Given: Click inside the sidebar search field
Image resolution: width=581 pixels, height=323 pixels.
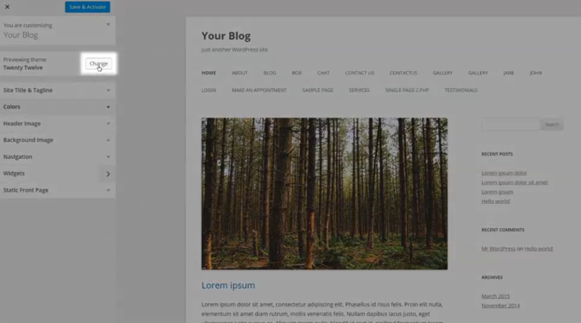Looking at the screenshot, I should [x=510, y=124].
